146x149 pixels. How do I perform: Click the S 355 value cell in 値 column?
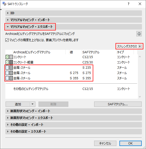(74, 78)
